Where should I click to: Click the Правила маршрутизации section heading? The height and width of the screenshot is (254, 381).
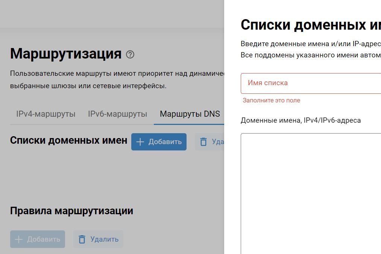tap(71, 211)
